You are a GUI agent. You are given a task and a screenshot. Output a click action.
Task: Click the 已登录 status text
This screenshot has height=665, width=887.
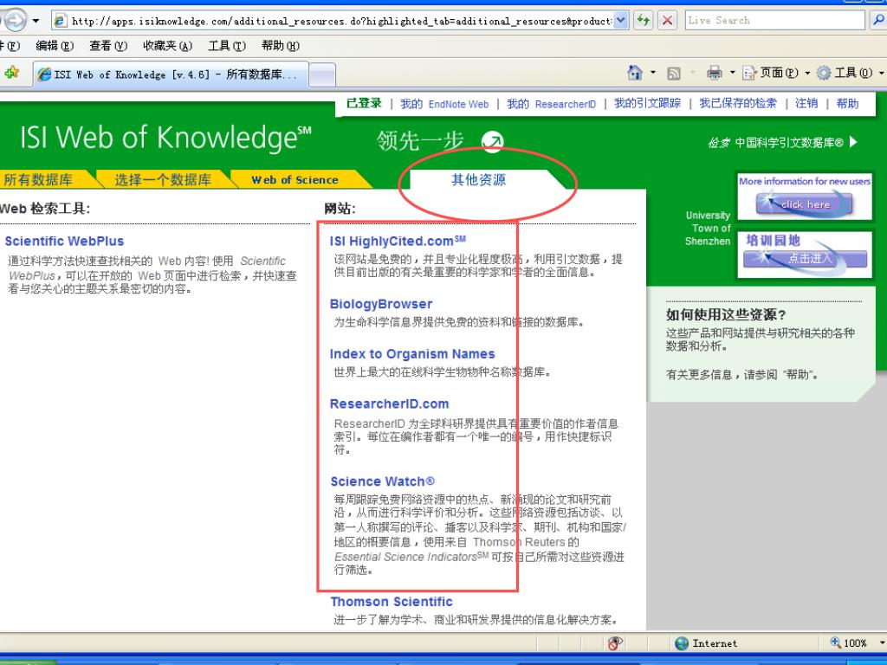(365, 103)
